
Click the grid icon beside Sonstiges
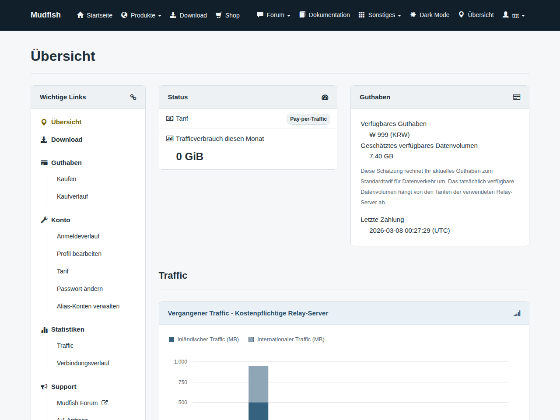[x=361, y=14]
